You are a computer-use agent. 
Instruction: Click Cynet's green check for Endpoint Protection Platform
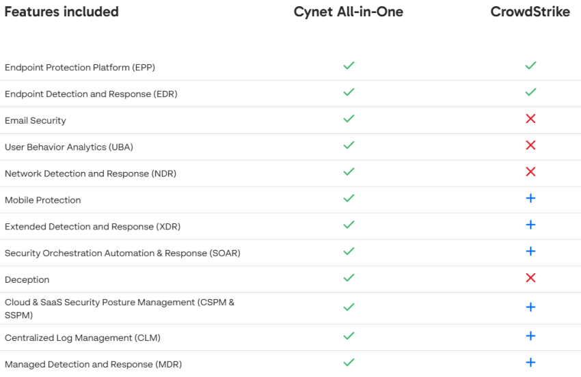tap(349, 66)
